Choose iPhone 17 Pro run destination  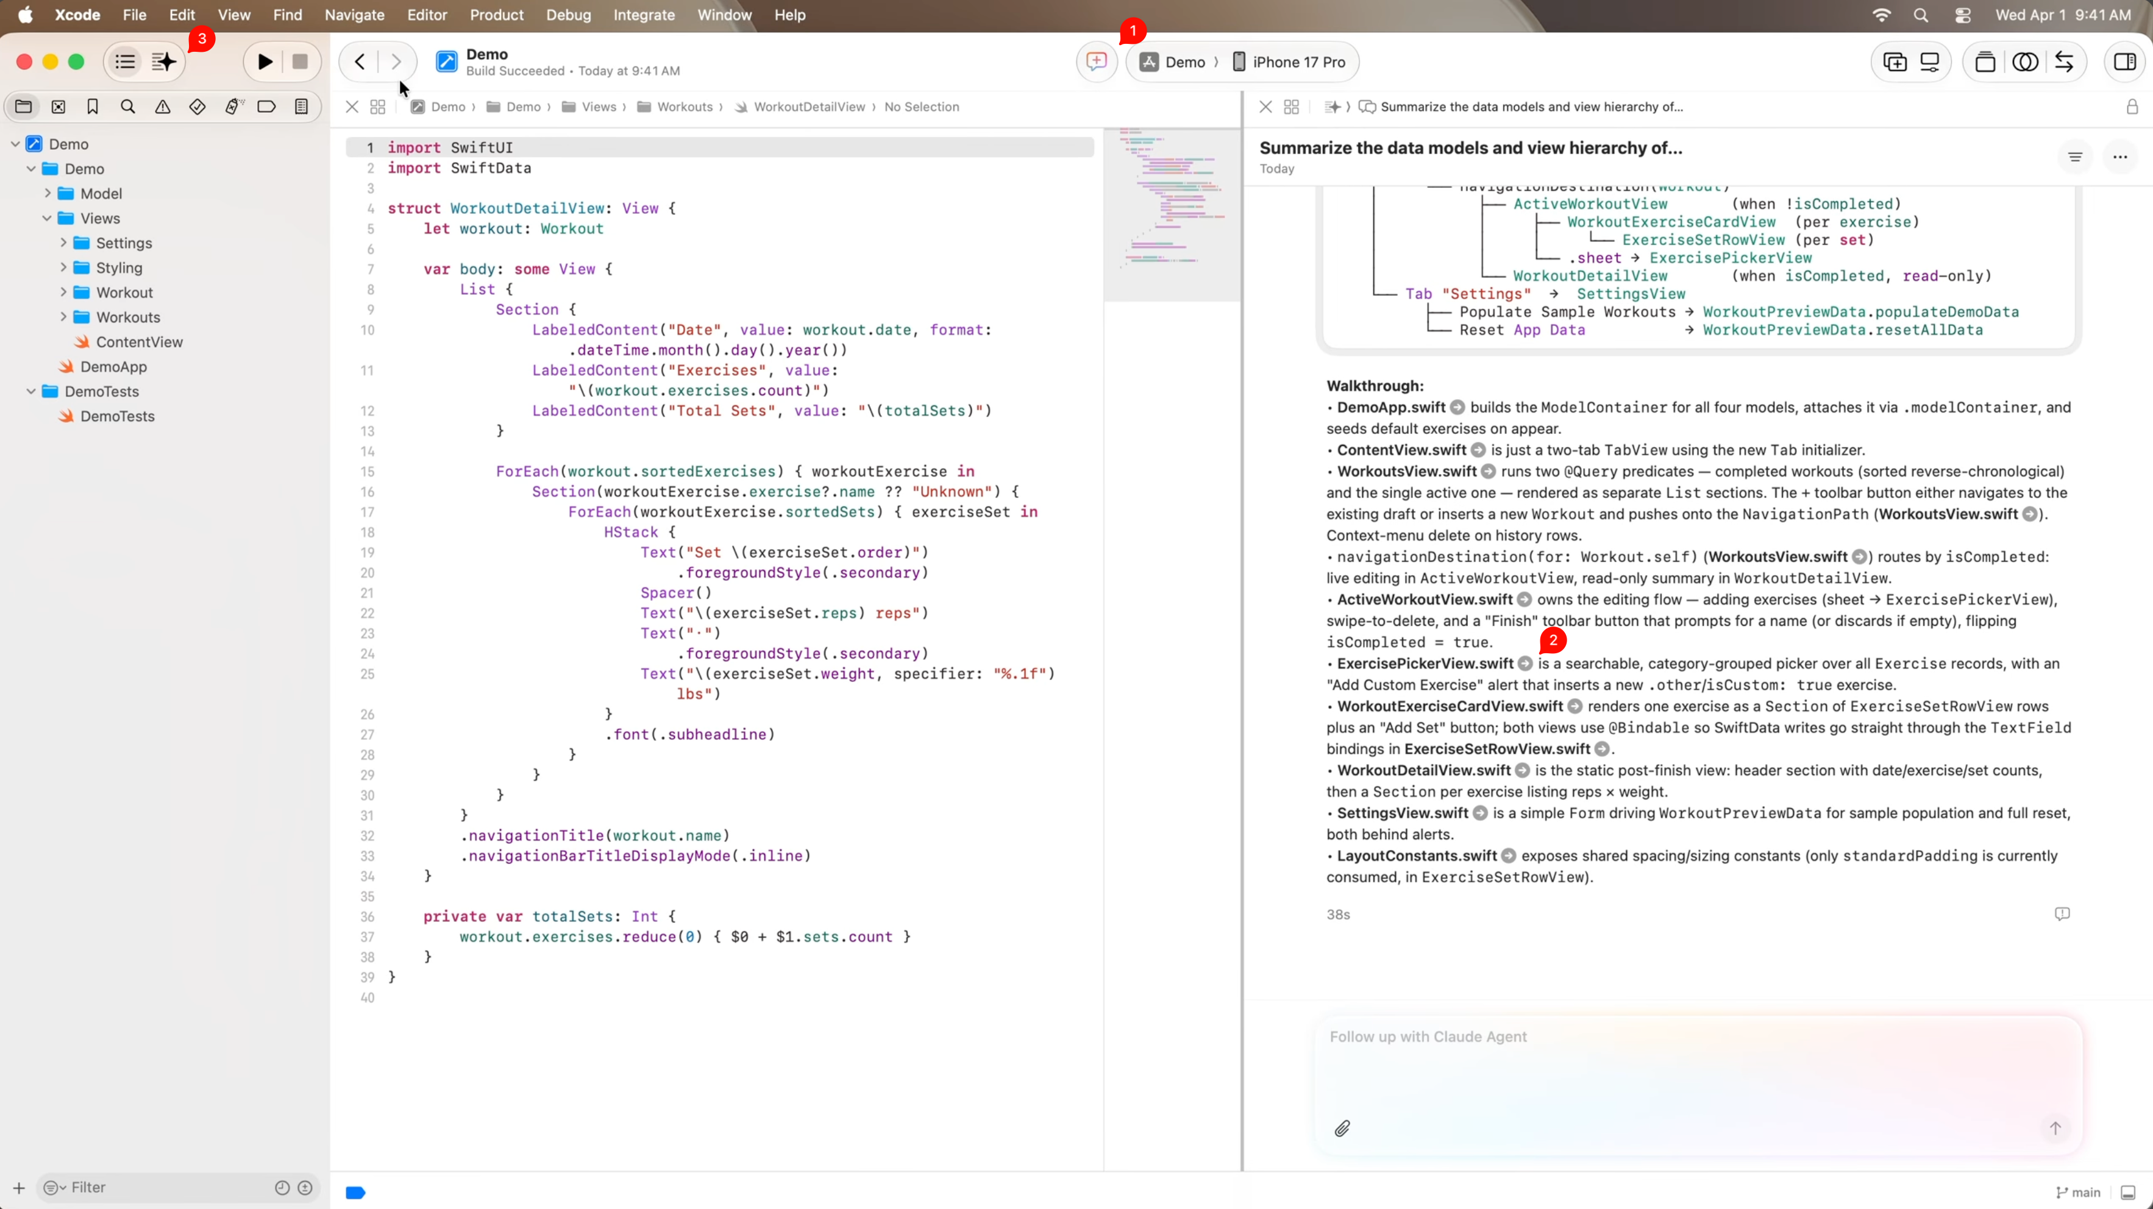click(1290, 62)
